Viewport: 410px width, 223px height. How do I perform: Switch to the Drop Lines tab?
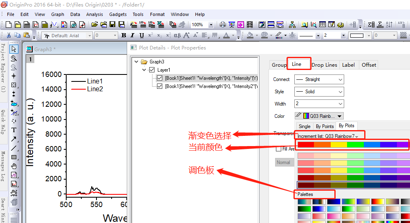tap(324, 65)
